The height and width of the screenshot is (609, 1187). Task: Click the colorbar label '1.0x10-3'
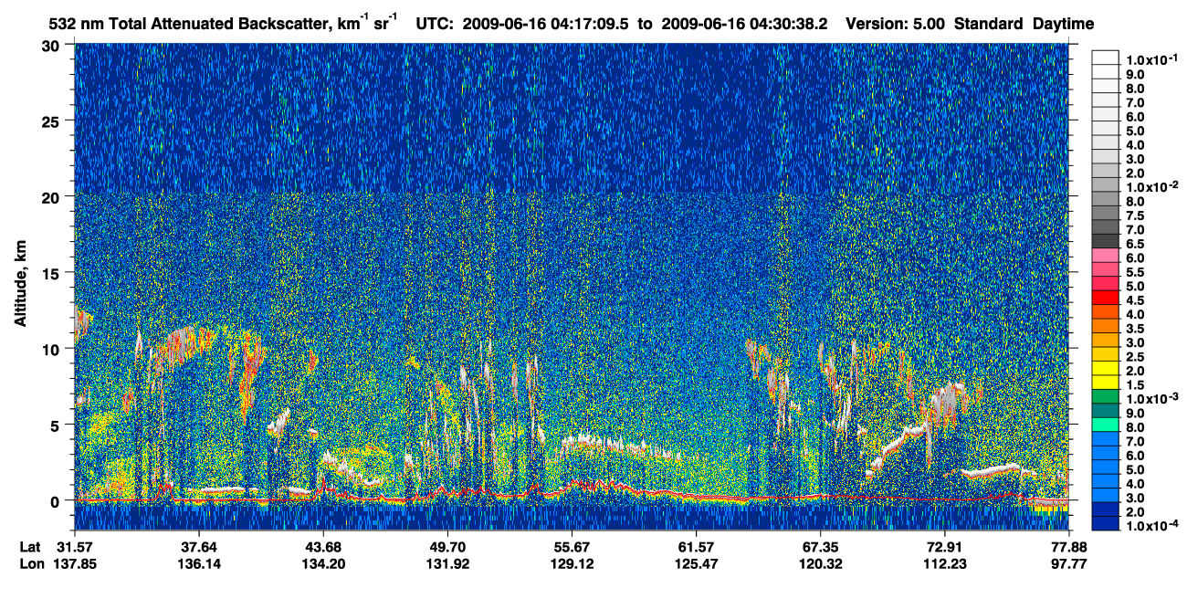(x=1152, y=398)
